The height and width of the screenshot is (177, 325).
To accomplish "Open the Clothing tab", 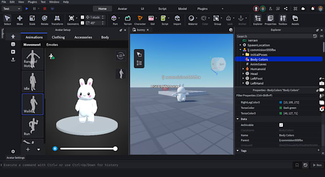I will pyautogui.click(x=58, y=37).
